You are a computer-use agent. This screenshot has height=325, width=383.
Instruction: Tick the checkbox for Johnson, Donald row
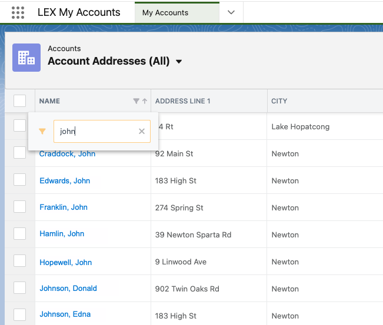pos(19,288)
